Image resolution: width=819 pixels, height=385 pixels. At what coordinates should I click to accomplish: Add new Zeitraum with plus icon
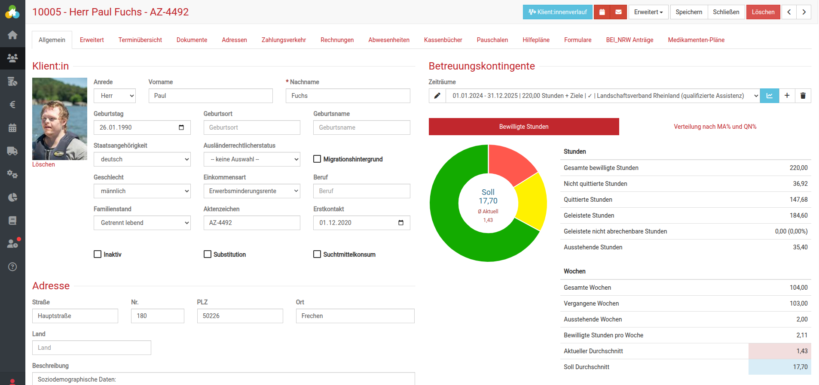787,96
